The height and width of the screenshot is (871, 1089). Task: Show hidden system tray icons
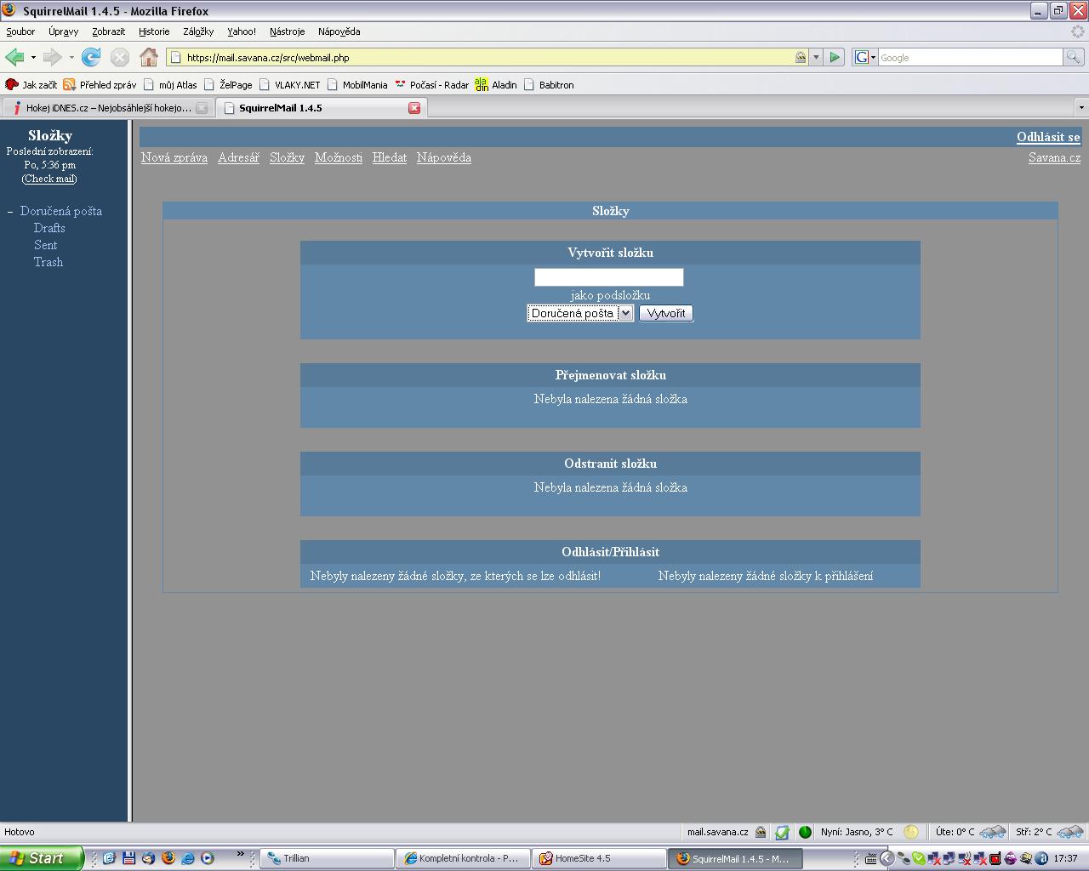[x=887, y=858]
